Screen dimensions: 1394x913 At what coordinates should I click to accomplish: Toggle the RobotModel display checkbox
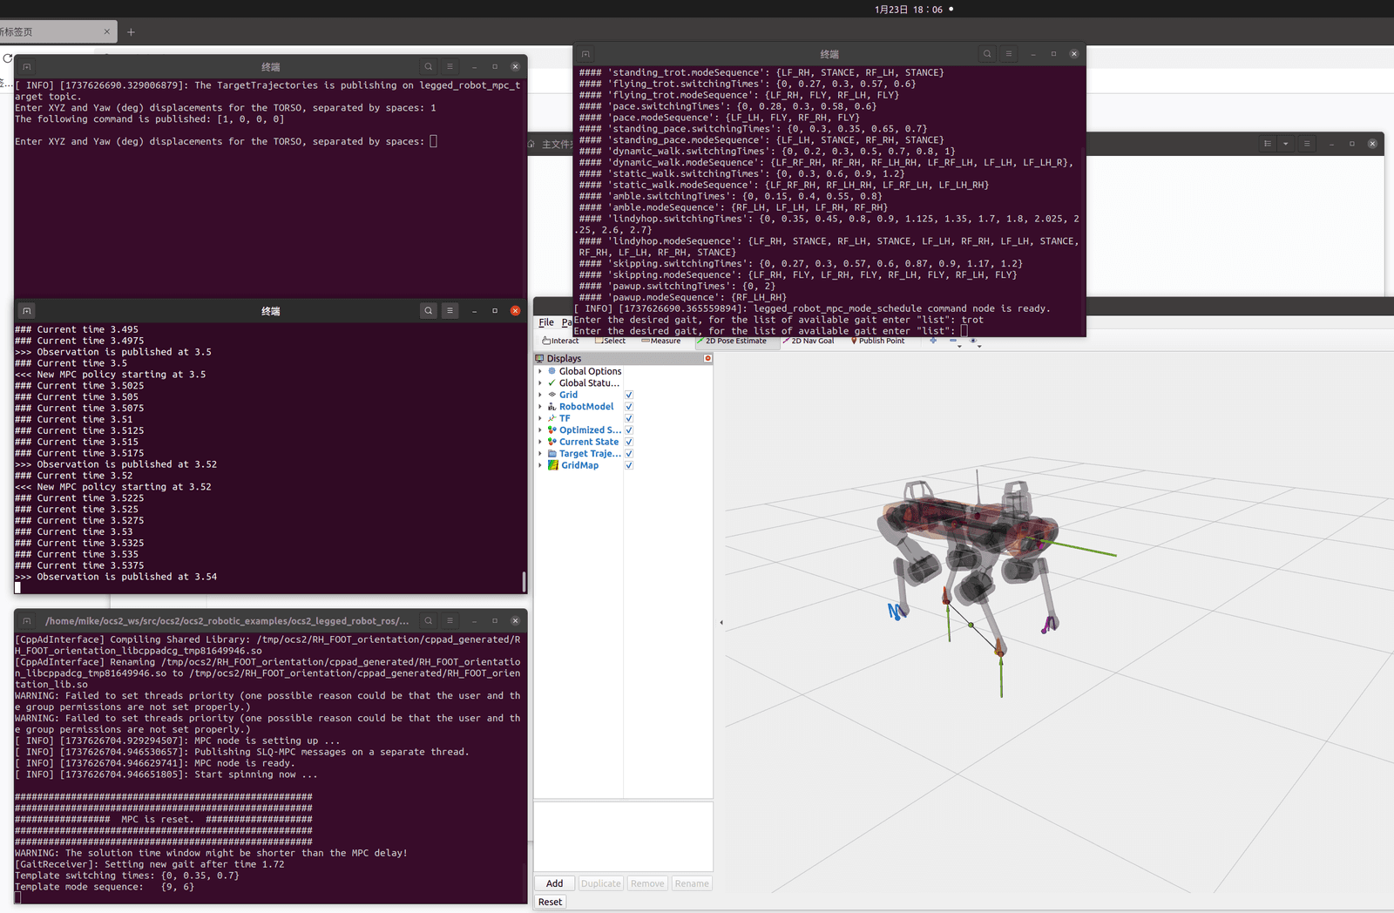click(x=629, y=407)
